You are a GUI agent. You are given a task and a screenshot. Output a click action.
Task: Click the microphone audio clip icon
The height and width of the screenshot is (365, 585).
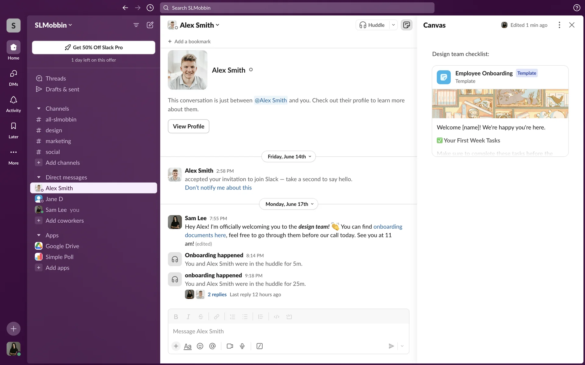pyautogui.click(x=242, y=346)
